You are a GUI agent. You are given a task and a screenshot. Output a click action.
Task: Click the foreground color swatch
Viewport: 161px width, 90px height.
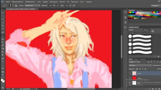[x=2, y=80]
